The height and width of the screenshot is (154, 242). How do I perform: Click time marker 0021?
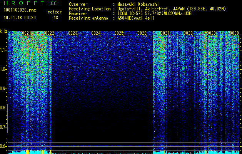27,33
